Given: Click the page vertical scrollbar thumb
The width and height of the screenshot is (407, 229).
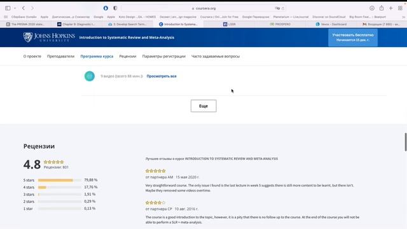Looking at the screenshot, I should click(x=406, y=142).
